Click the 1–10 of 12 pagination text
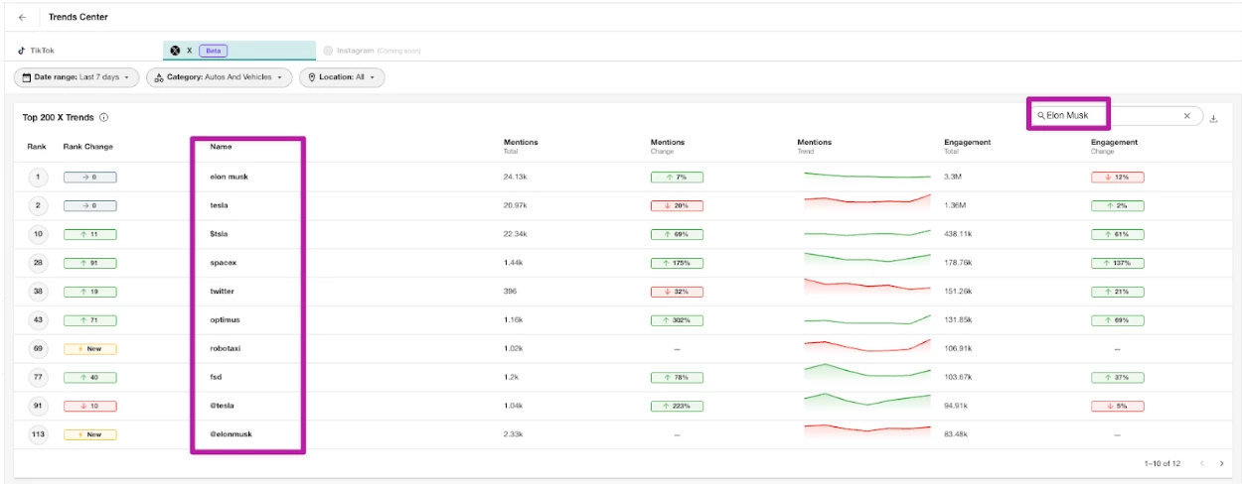This screenshot has height=484, width=1242. click(1163, 463)
